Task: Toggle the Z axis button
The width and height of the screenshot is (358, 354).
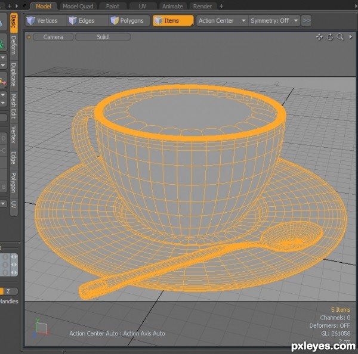Action: click(x=8, y=291)
